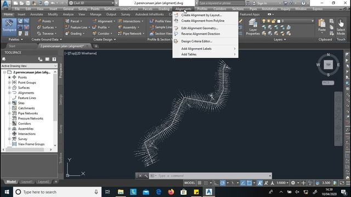Toggle MODEL space button in status bar
The width and height of the screenshot is (351, 197).
pyautogui.click(x=189, y=183)
